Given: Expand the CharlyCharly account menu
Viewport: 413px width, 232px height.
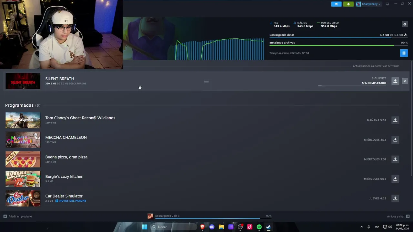Looking at the screenshot, I should (x=368, y=4).
